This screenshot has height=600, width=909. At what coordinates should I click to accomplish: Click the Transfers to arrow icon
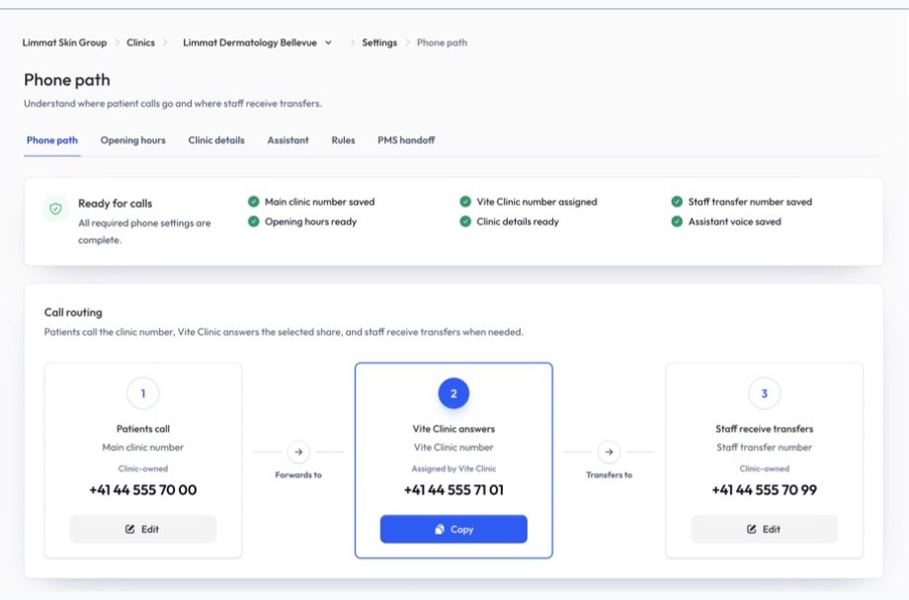pyautogui.click(x=609, y=452)
